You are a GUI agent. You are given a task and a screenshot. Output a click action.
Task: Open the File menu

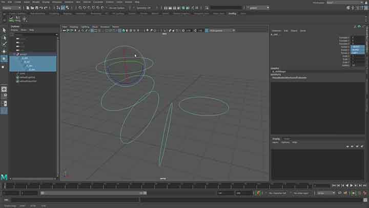pos(3,2)
